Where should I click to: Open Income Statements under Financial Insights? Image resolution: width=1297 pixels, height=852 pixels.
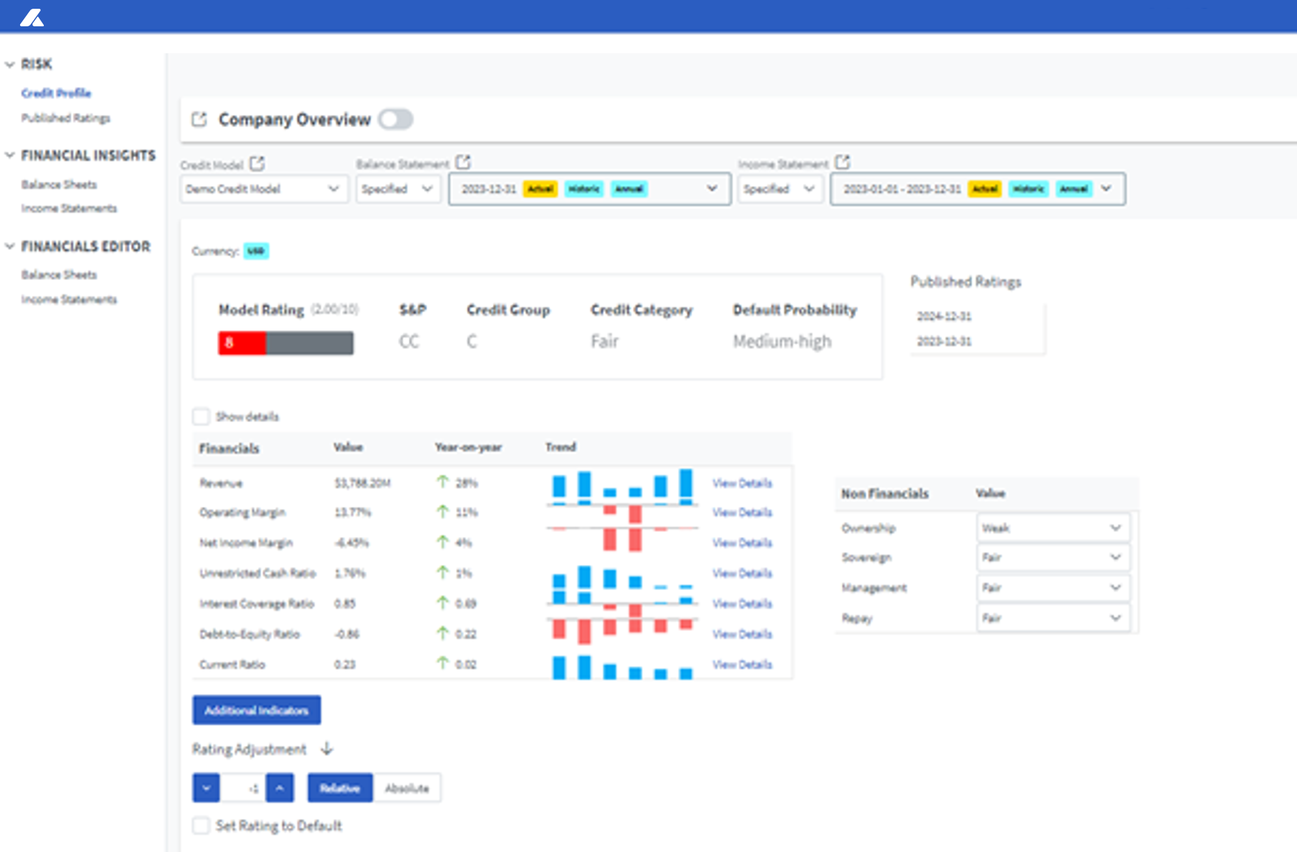pyautogui.click(x=69, y=208)
